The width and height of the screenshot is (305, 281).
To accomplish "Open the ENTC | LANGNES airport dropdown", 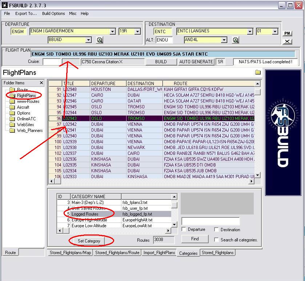I will click(250, 31).
